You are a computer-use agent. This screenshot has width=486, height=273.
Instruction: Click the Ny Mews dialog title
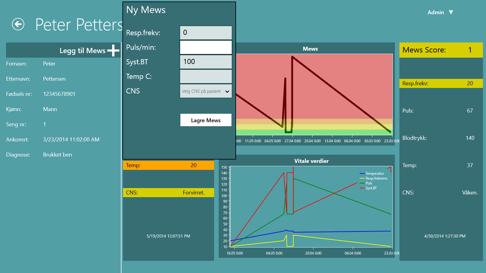pyautogui.click(x=146, y=10)
